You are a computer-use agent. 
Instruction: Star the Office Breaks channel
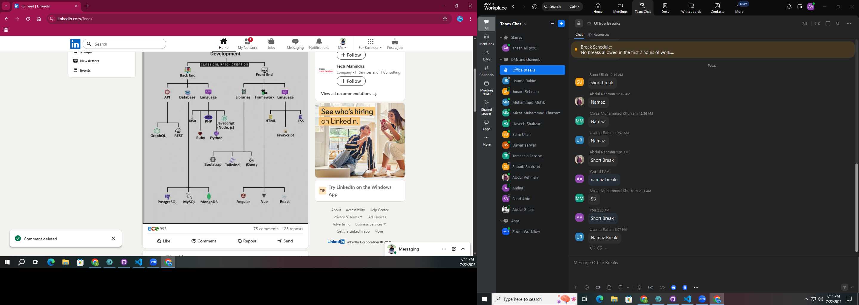coord(589,24)
